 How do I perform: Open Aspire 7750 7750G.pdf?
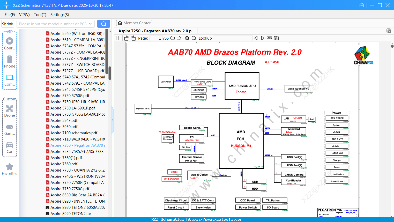(x=70, y=189)
